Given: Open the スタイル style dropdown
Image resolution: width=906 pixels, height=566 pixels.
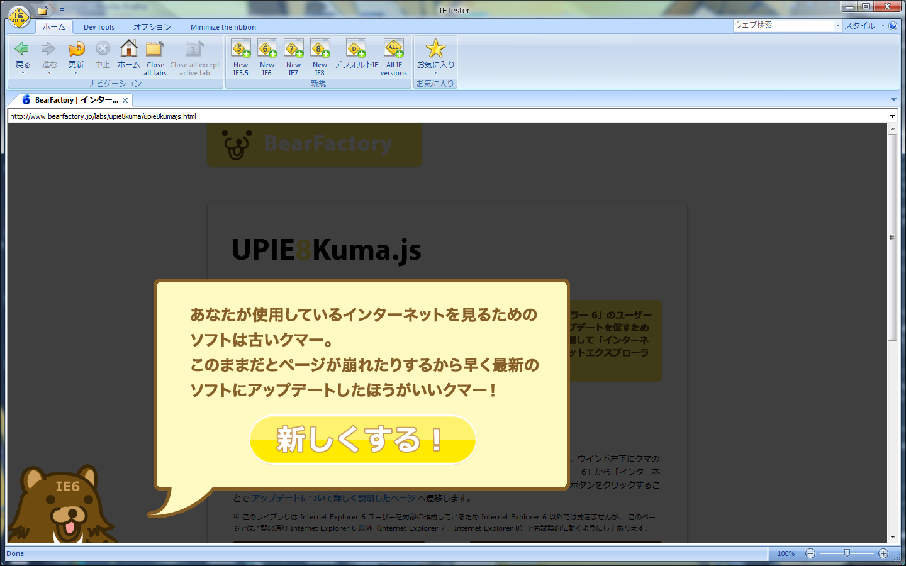Looking at the screenshot, I should (x=864, y=26).
